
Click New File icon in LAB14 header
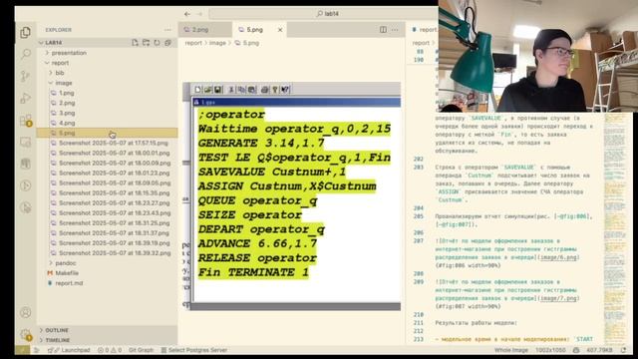point(136,42)
